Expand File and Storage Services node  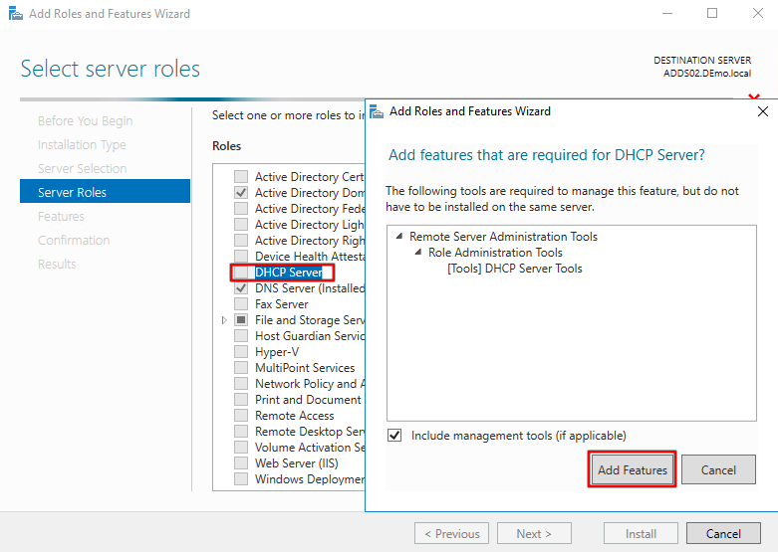coord(224,320)
